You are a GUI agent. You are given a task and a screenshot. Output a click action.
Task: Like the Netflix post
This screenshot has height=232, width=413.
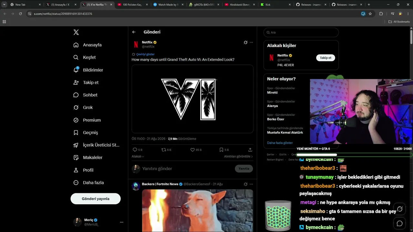196,150
